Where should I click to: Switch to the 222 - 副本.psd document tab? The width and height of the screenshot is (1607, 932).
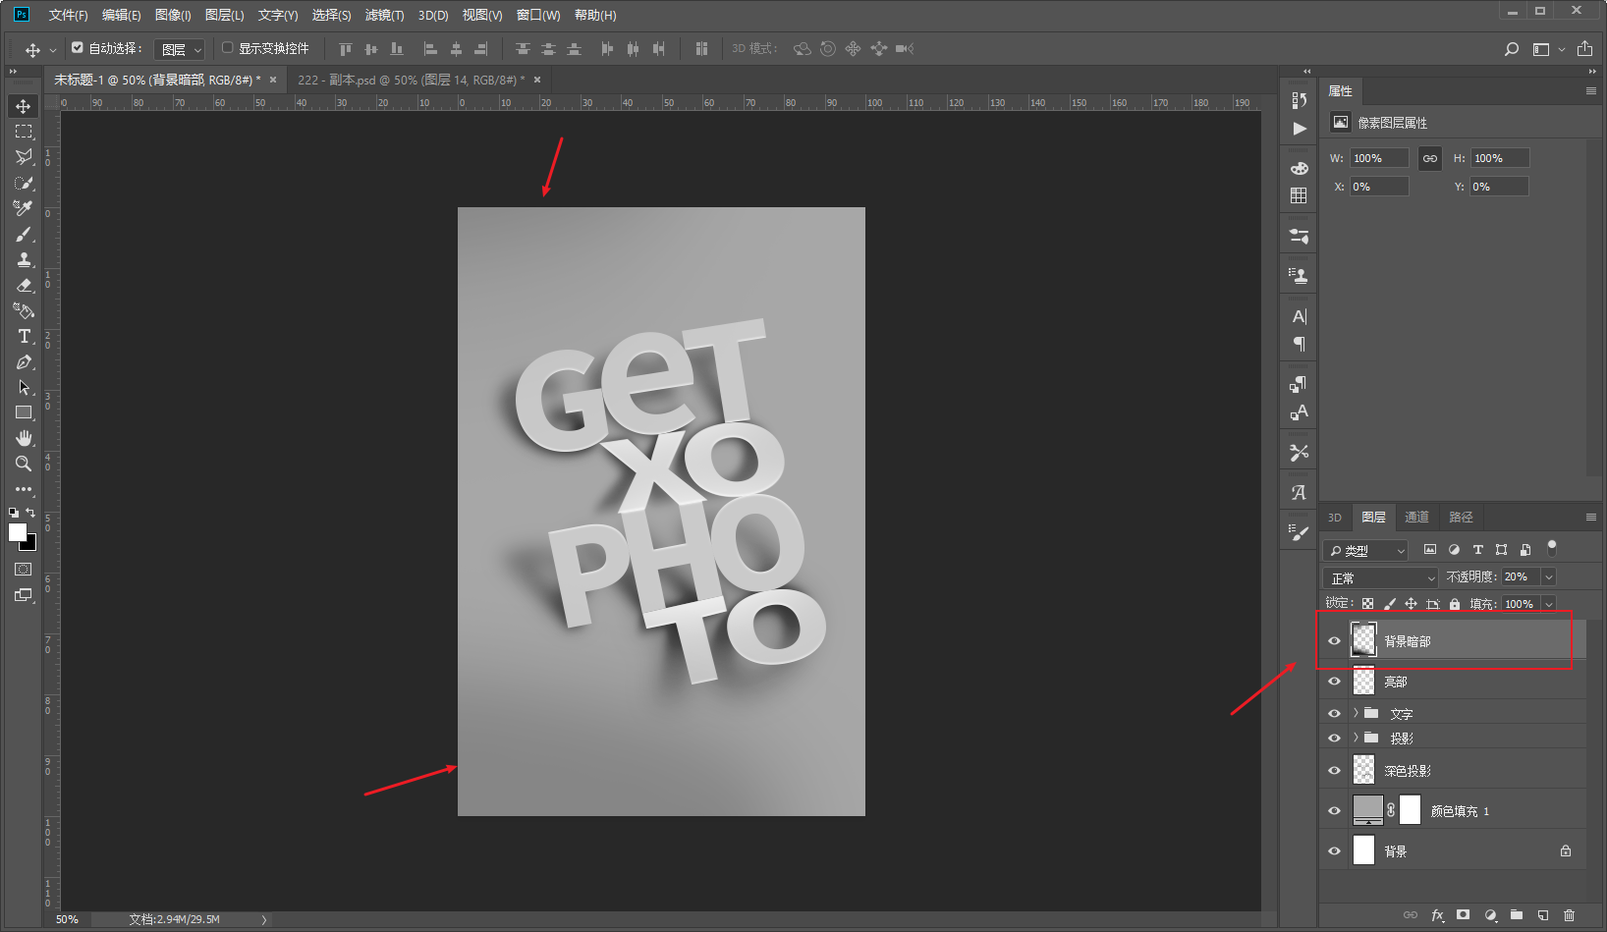point(411,80)
